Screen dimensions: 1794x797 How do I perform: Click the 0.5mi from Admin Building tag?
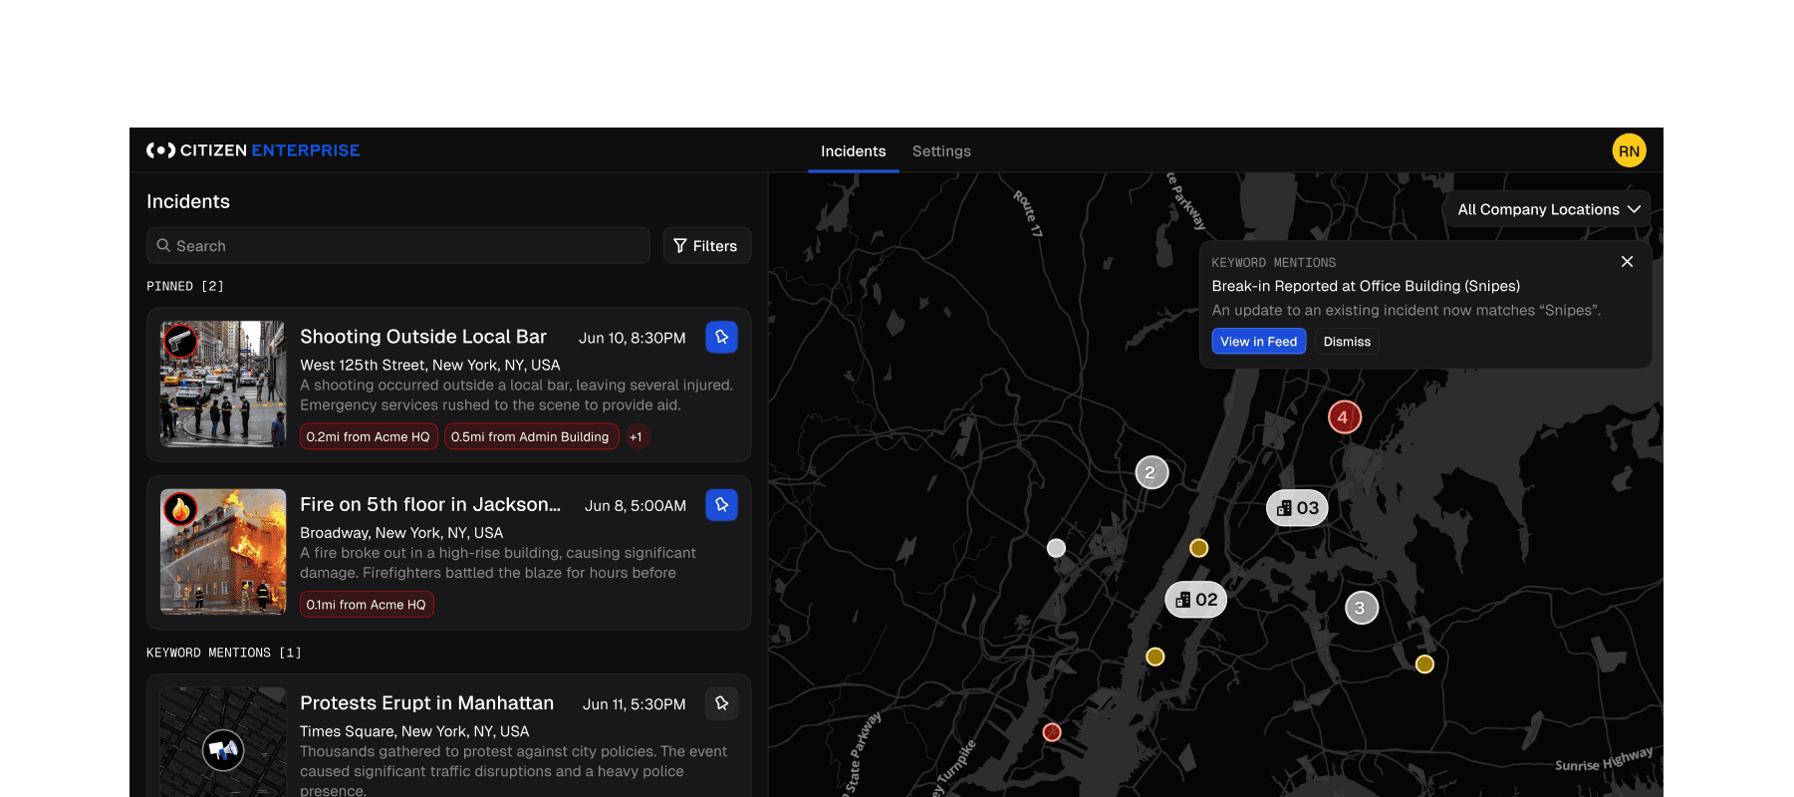tap(530, 436)
